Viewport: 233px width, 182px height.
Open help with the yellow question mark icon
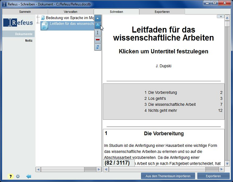tap(11, 176)
